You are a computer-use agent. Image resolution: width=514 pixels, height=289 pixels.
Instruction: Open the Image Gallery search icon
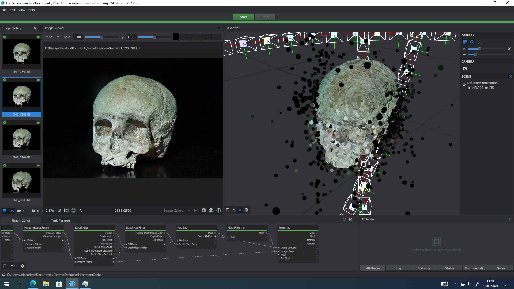[x=35, y=28]
